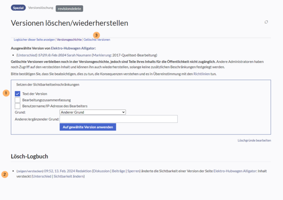Go to Versionsgeschichte link

tap(69, 40)
